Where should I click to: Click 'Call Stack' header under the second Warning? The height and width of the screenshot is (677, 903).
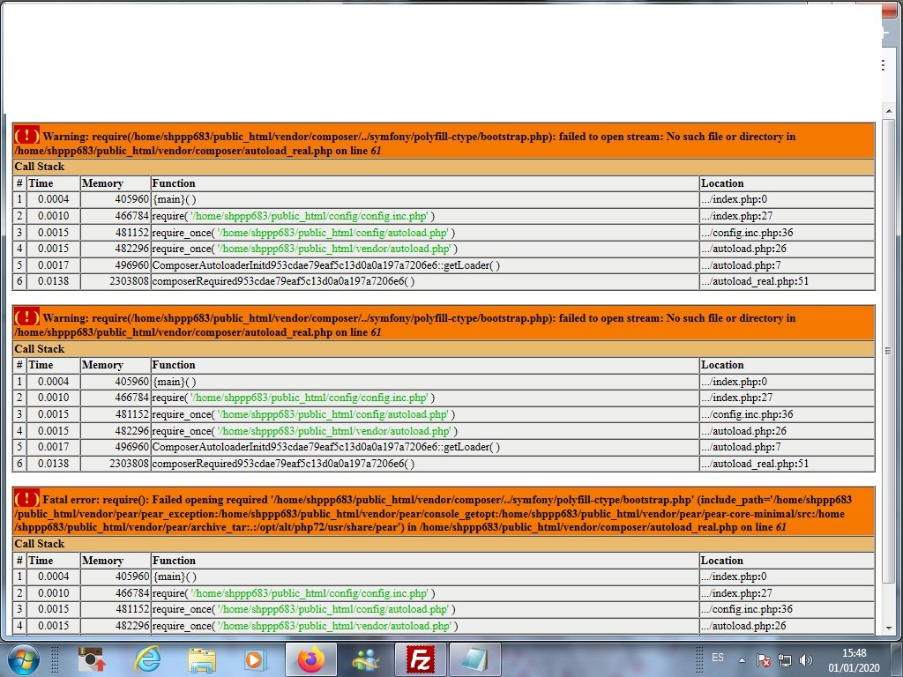[x=39, y=349]
